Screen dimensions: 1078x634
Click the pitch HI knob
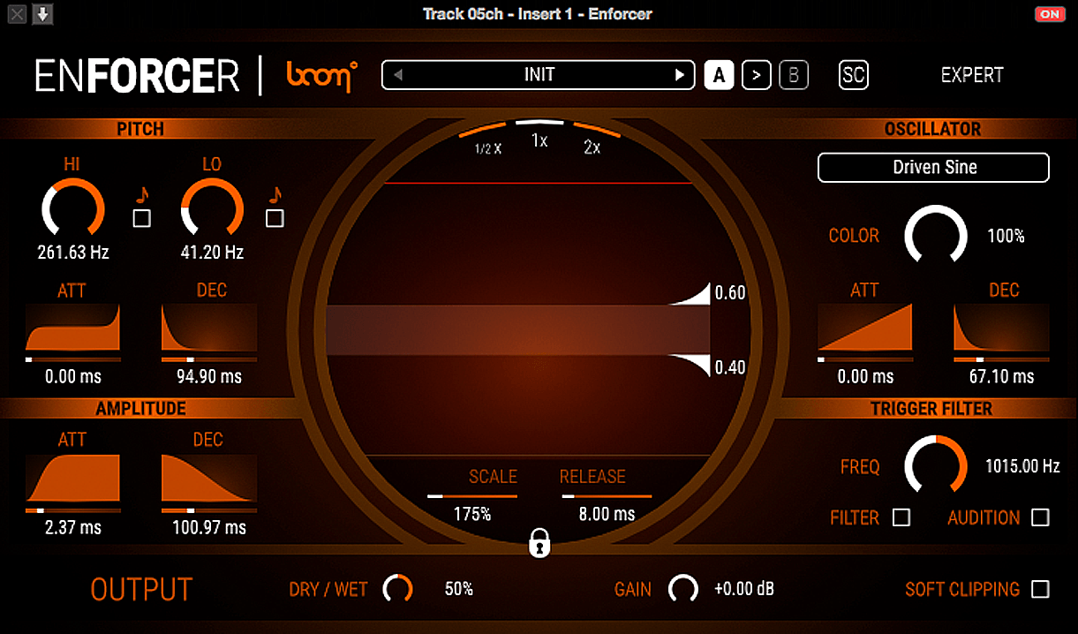(73, 209)
